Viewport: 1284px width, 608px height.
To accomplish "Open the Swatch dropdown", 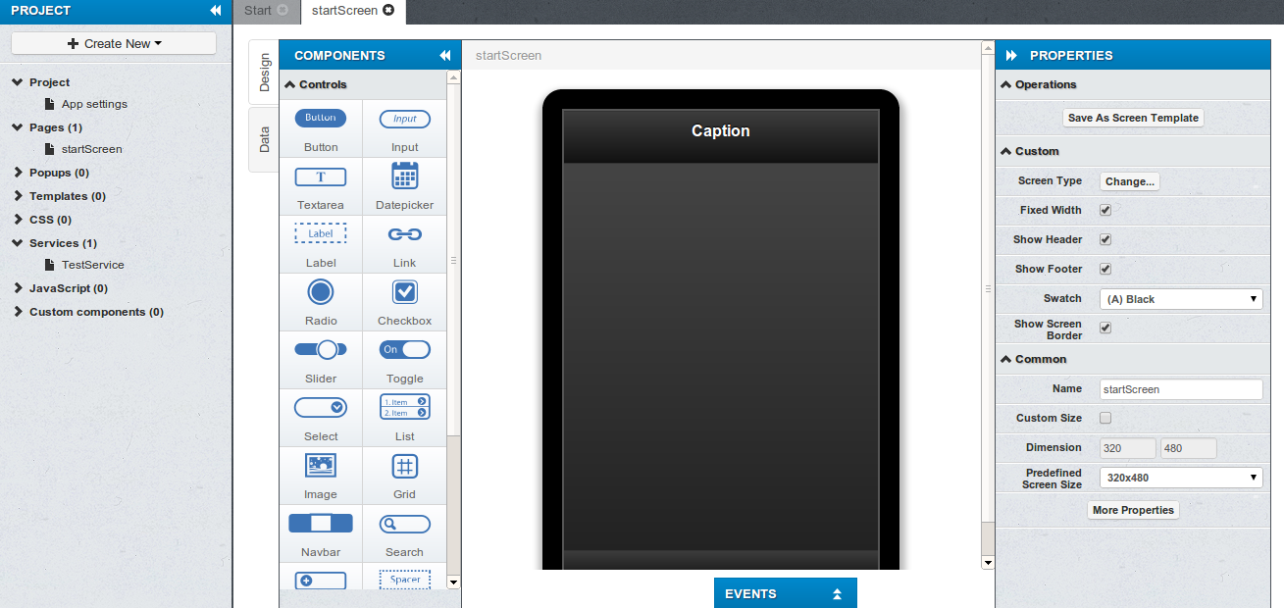I will [1180, 299].
